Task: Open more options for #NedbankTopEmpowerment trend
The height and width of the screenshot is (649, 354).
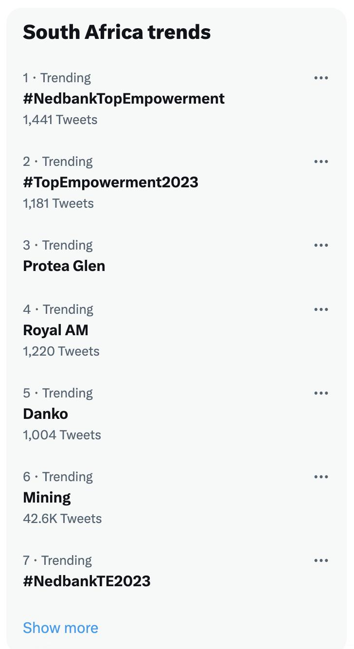Action: [321, 78]
